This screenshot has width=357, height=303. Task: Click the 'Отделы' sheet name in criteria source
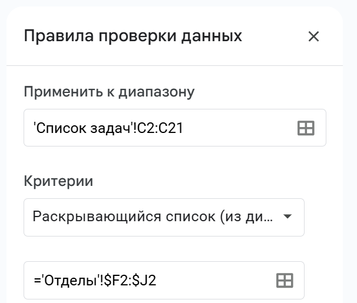click(x=70, y=280)
